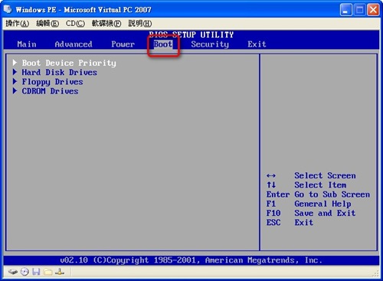Click the network adapter status icon
The image size is (383, 281).
tap(60, 272)
